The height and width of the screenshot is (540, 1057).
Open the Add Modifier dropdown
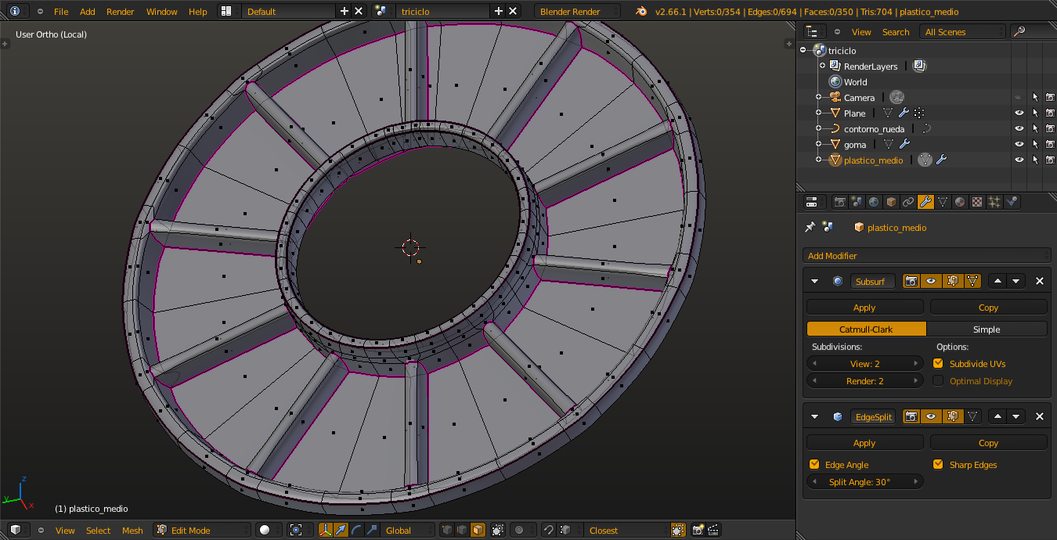click(926, 255)
